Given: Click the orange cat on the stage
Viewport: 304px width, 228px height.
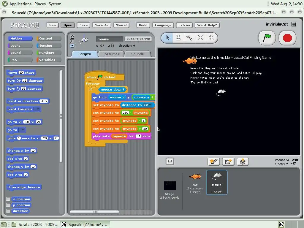Looking at the screenshot, I should tap(190, 61).
